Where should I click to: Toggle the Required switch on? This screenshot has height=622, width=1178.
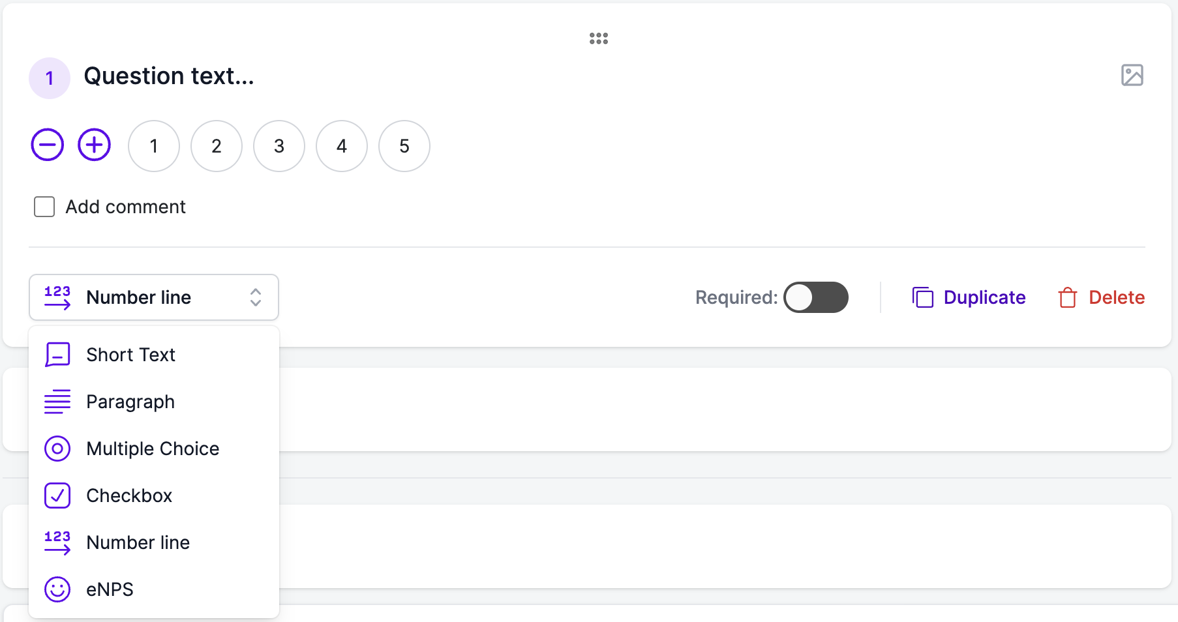(816, 297)
